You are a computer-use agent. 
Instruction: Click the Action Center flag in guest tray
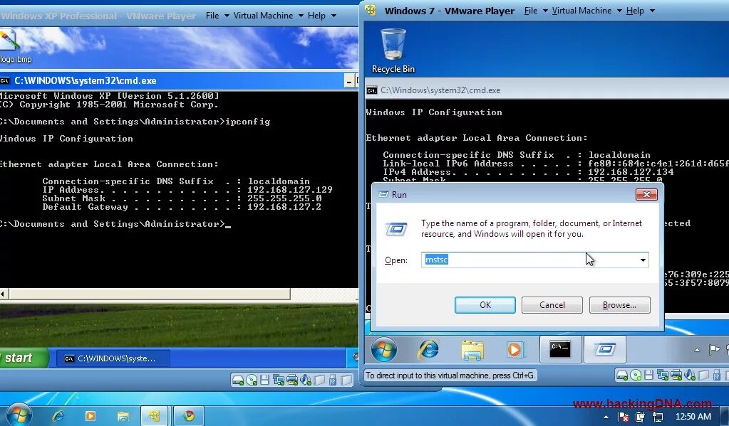pyautogui.click(x=714, y=350)
